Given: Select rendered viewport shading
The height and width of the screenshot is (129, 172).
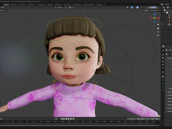Looking at the screenshot, I should (157, 8).
